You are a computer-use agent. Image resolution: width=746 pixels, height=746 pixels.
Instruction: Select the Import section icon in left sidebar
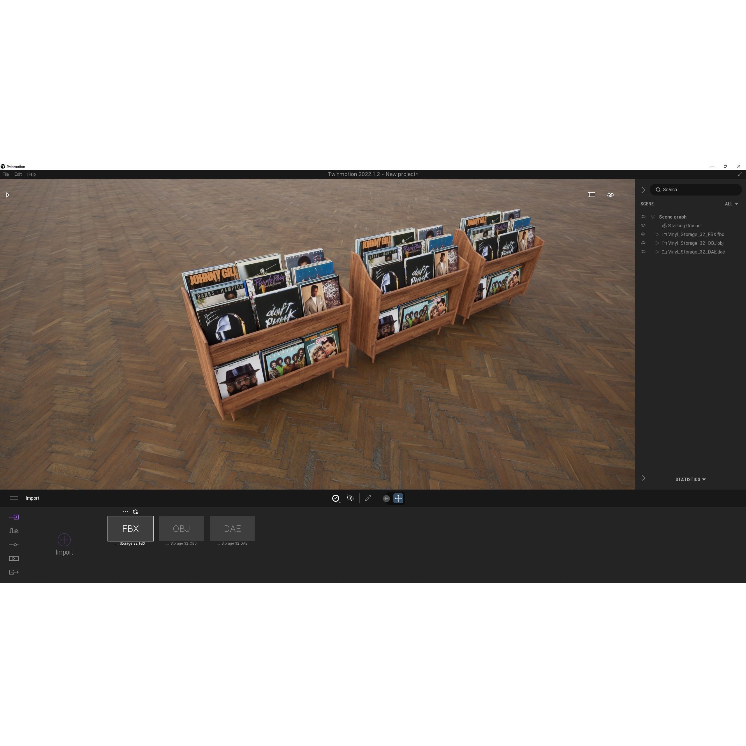coord(14,517)
